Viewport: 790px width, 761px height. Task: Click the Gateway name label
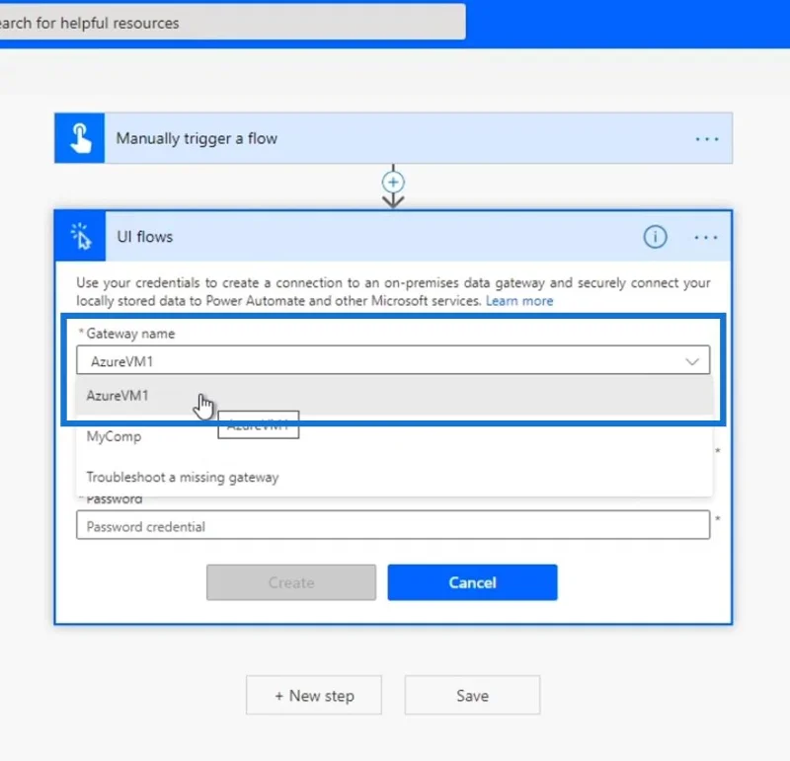(130, 334)
